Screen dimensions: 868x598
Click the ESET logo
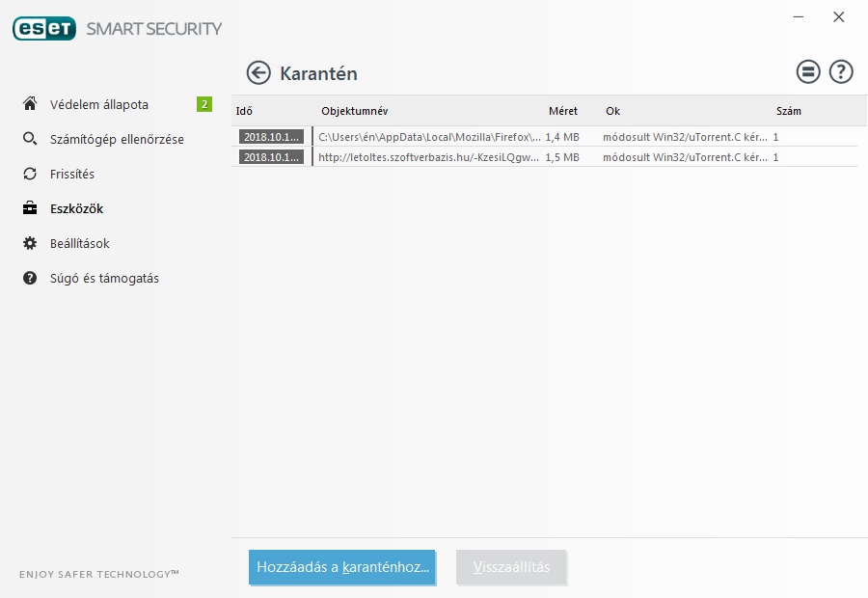43,29
